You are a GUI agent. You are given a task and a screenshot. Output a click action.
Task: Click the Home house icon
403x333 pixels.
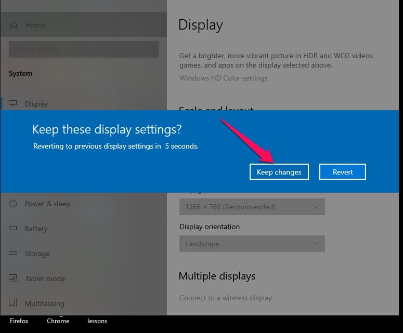click(x=14, y=25)
